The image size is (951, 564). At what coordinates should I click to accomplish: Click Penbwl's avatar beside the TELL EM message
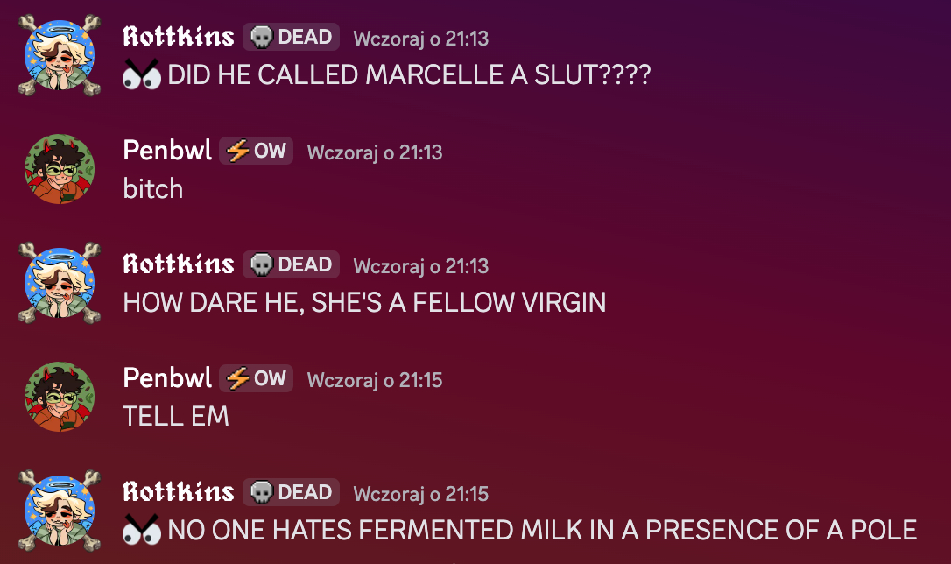click(60, 398)
